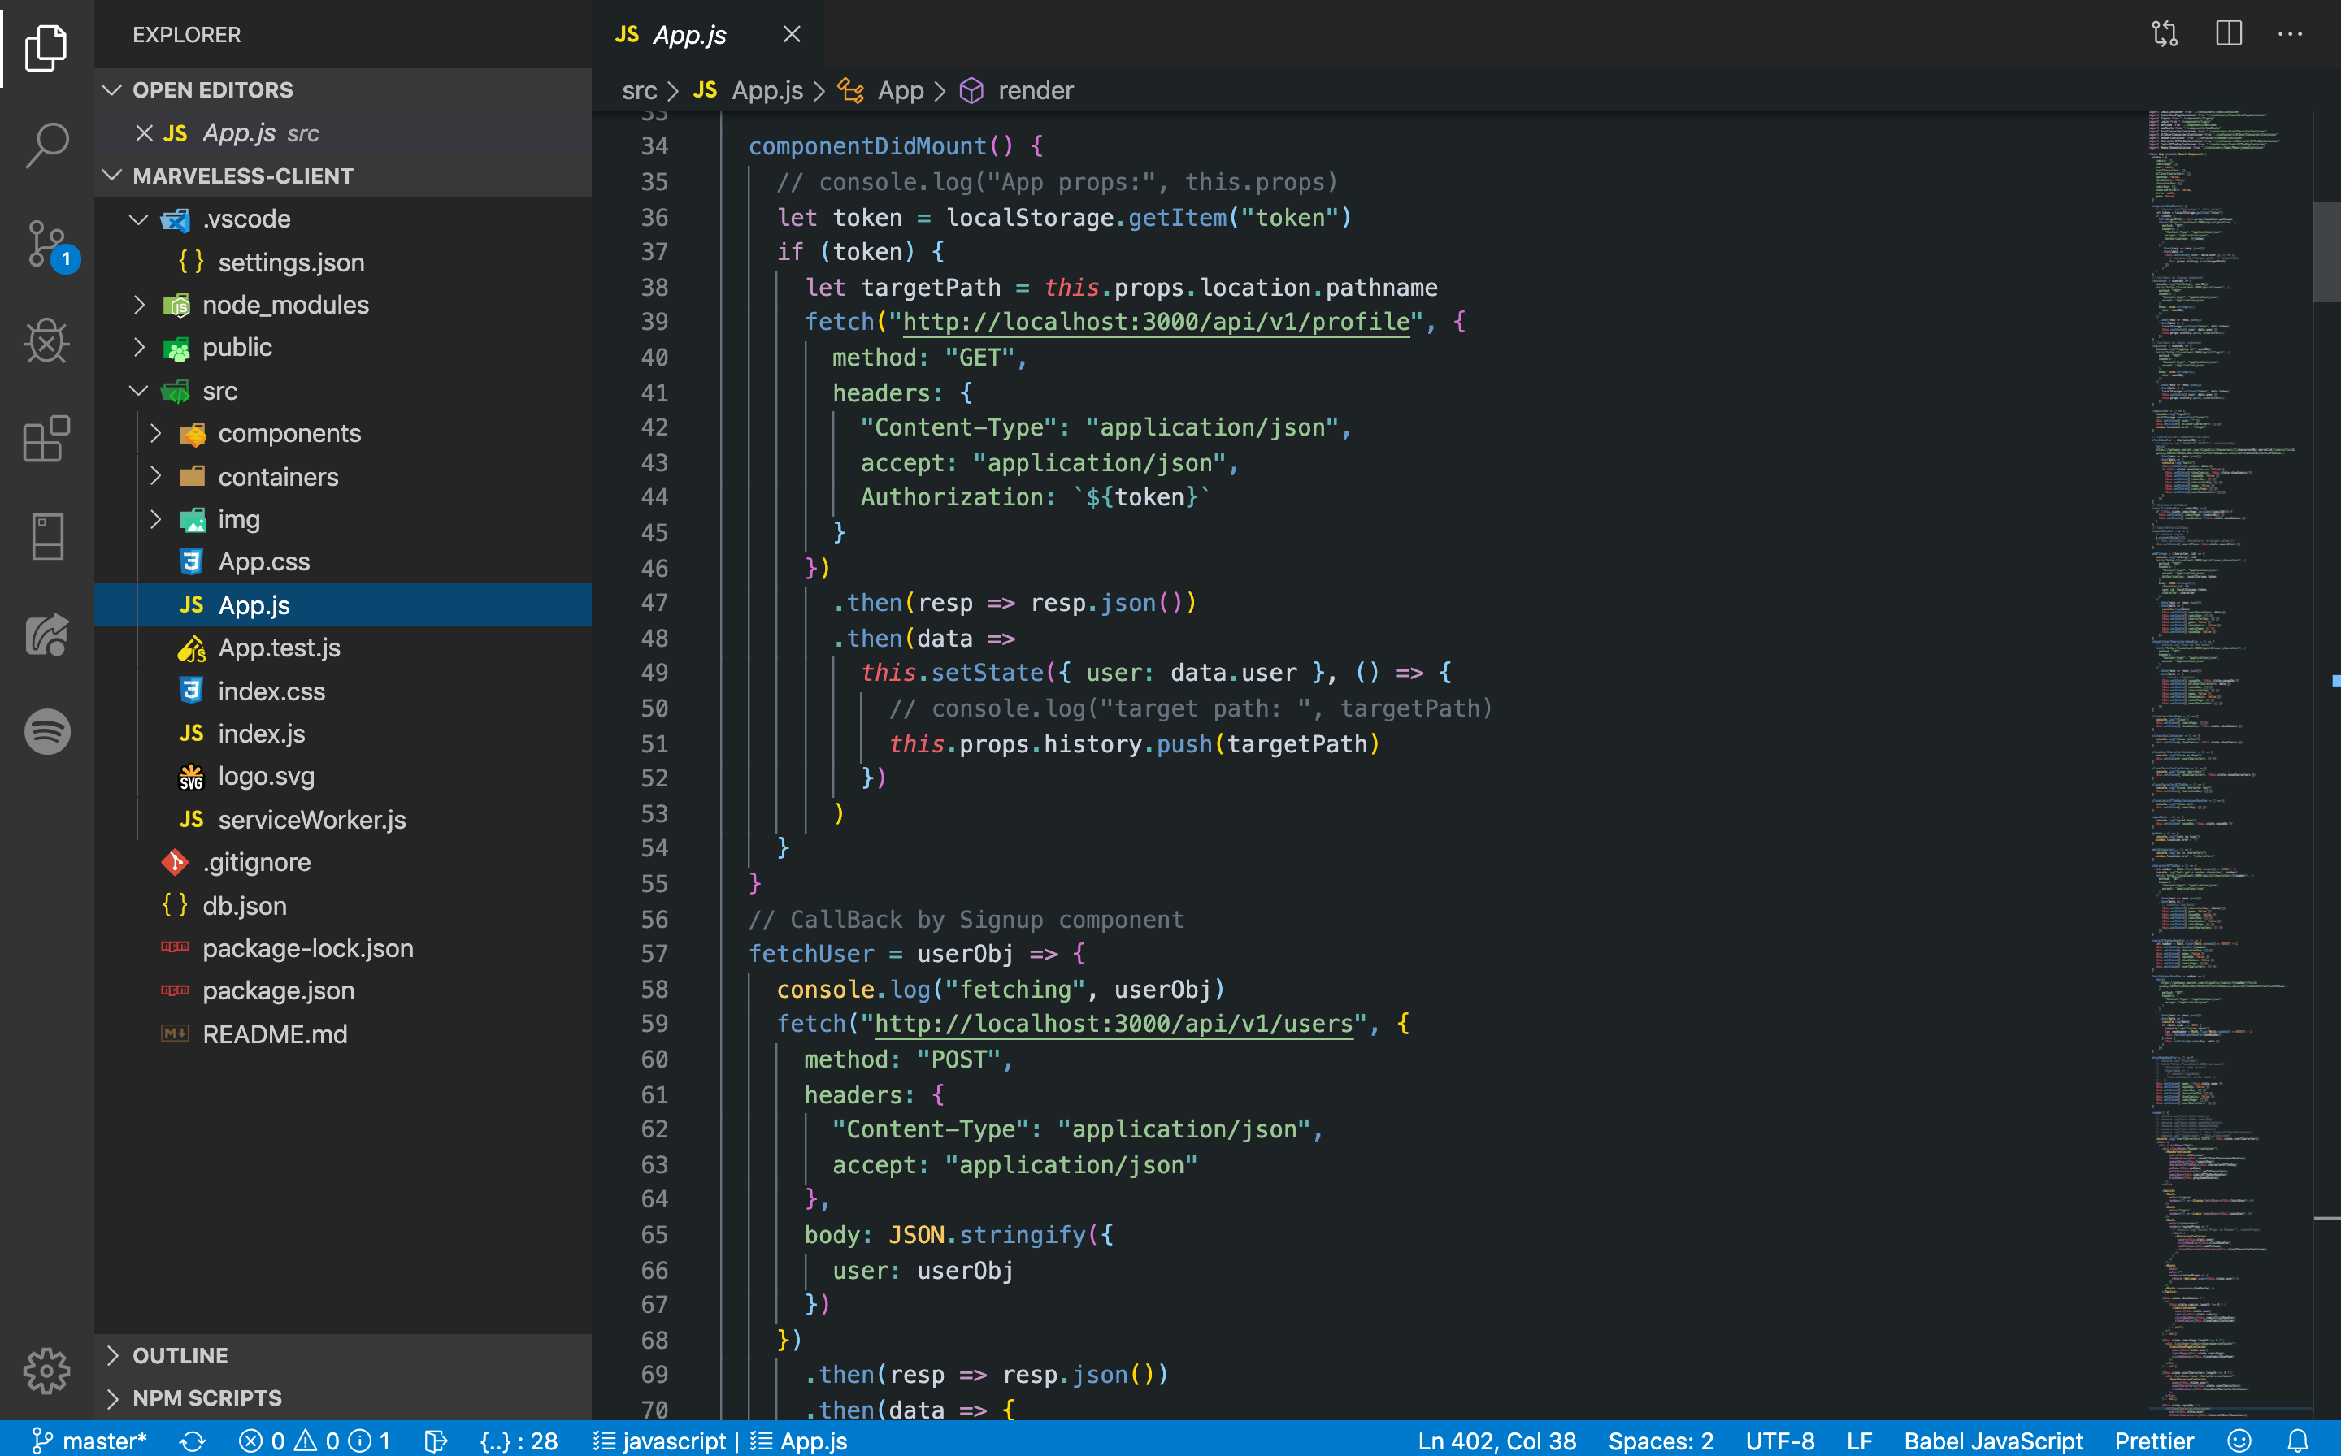
Task: Open the Search view icon
Action: (x=46, y=145)
